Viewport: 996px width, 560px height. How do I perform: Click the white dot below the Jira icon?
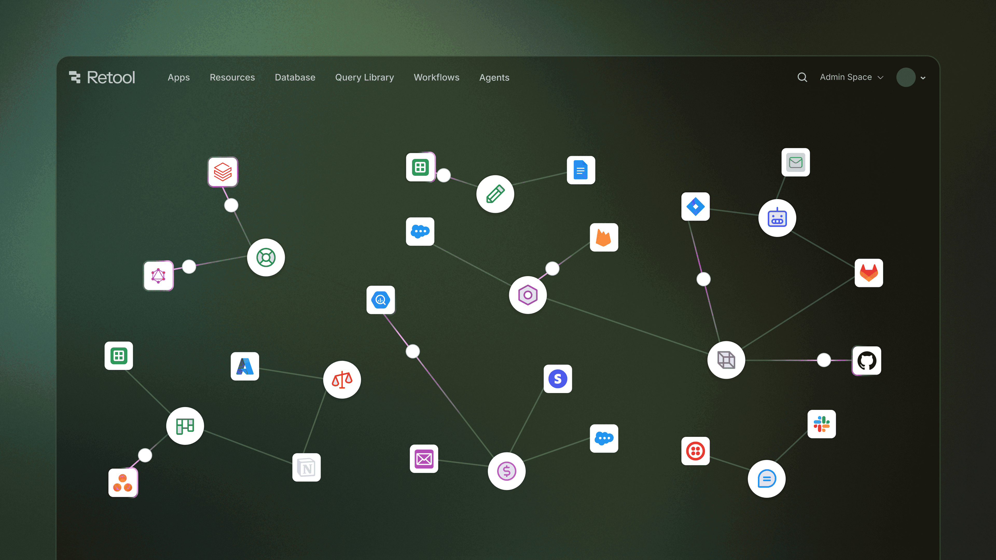[x=704, y=279]
